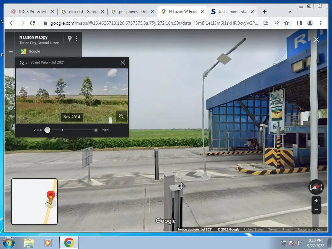The height and width of the screenshot is (249, 332).
Task: Click the compass rotation control
Action: point(316,187)
